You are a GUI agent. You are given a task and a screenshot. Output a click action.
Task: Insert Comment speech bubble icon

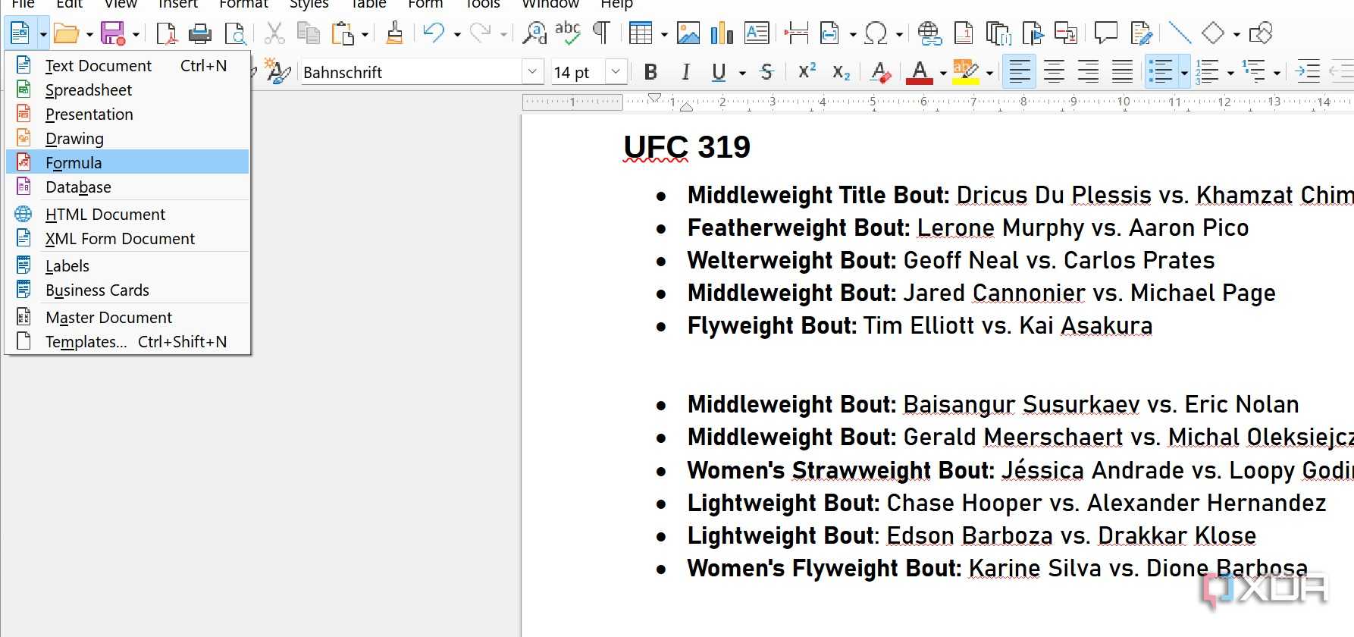pyautogui.click(x=1106, y=33)
